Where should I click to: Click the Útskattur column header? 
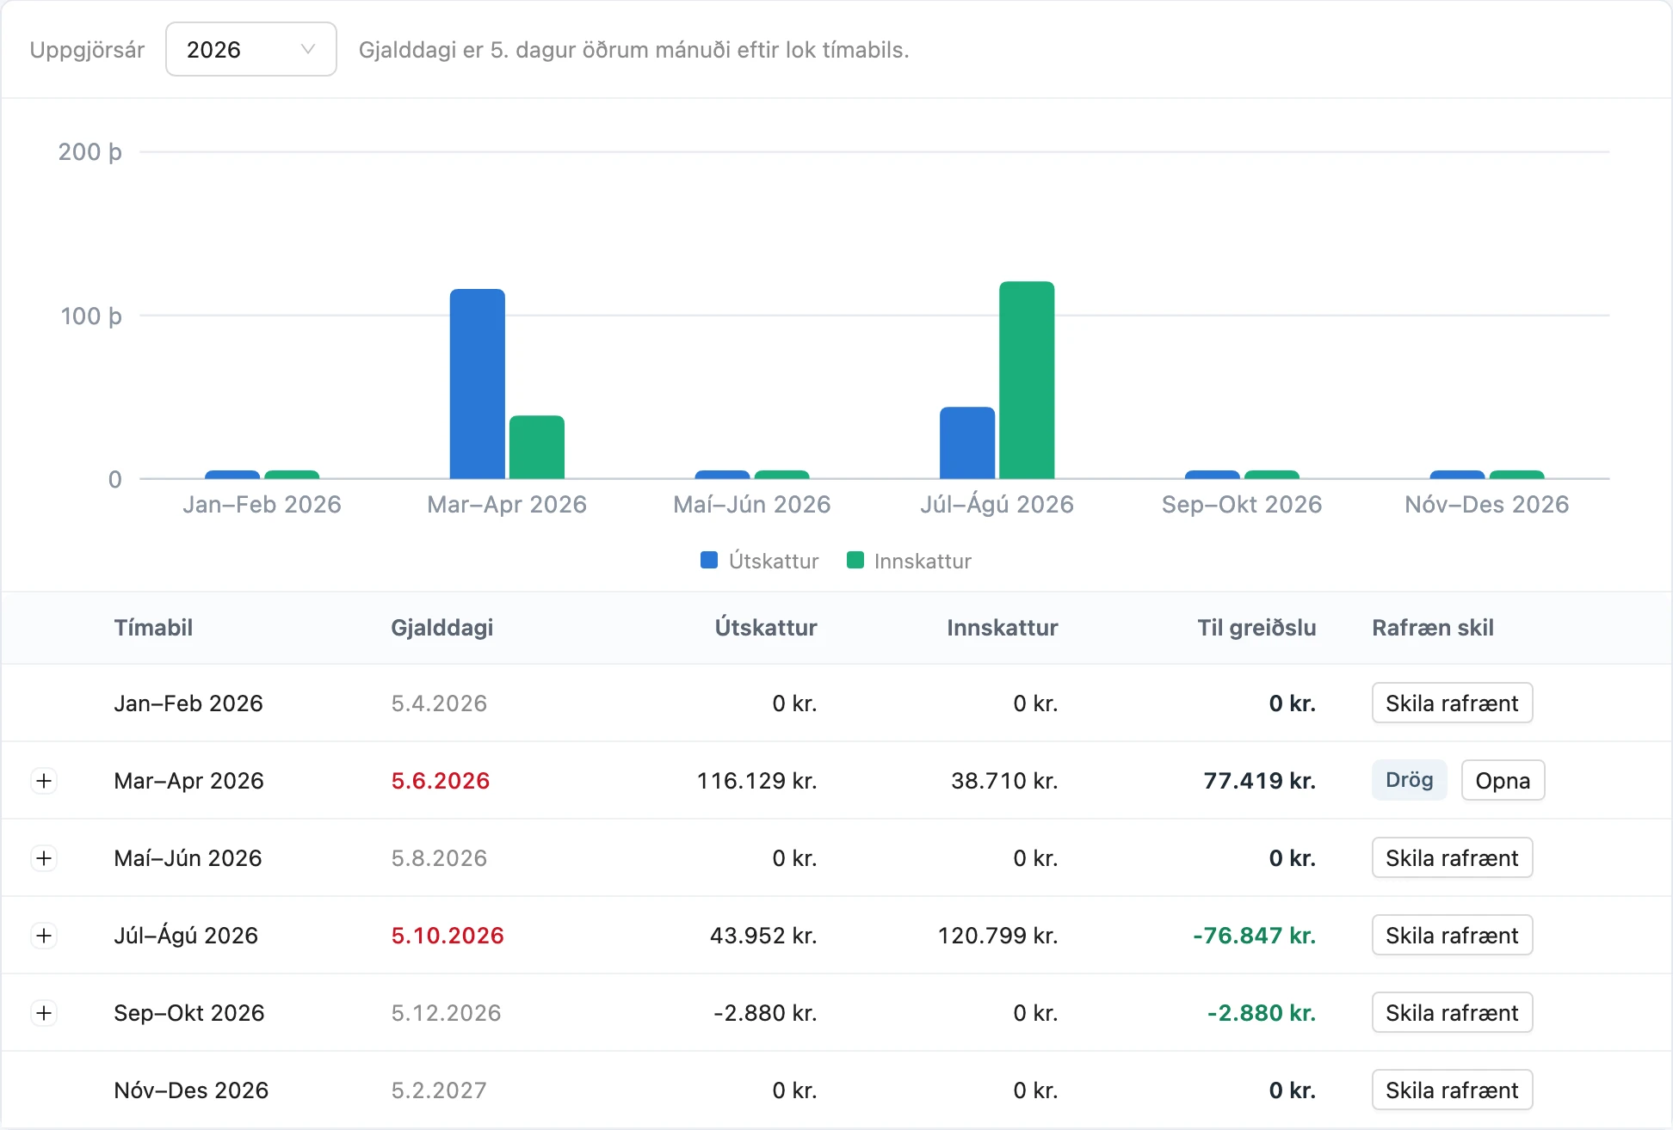coord(766,628)
